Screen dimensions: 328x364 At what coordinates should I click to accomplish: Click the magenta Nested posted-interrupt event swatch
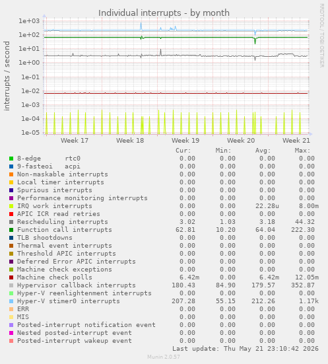point(11,333)
